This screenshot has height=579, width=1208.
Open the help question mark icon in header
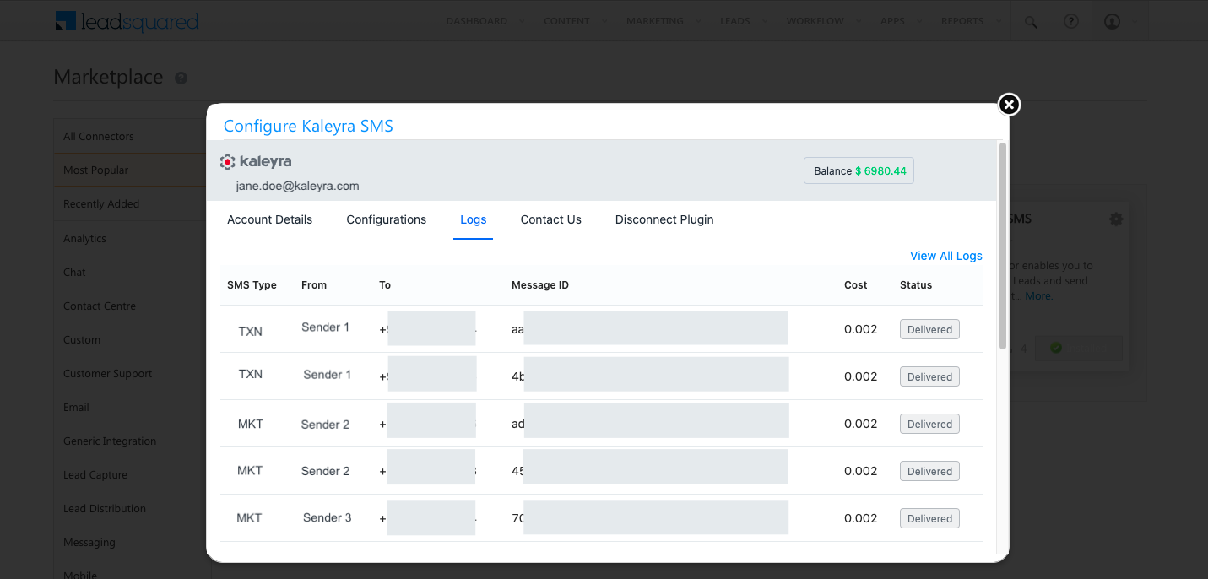coord(1071,22)
